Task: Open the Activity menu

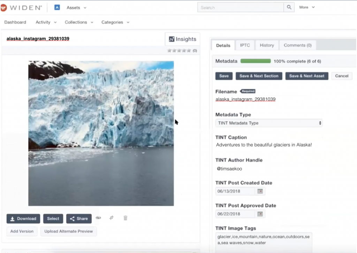Action: pyautogui.click(x=46, y=22)
